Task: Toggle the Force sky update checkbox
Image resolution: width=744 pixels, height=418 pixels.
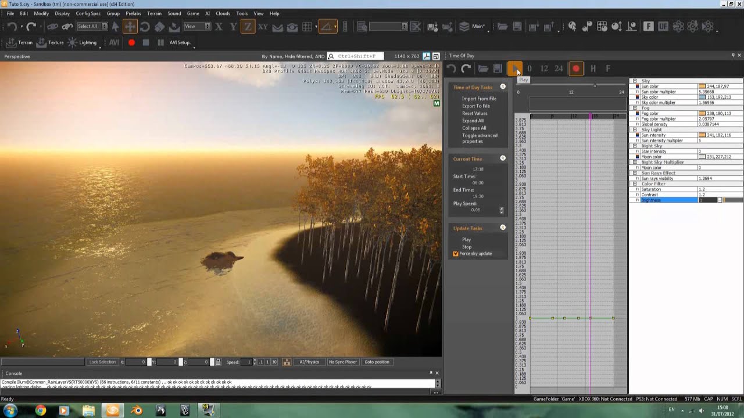Action: pyautogui.click(x=456, y=254)
